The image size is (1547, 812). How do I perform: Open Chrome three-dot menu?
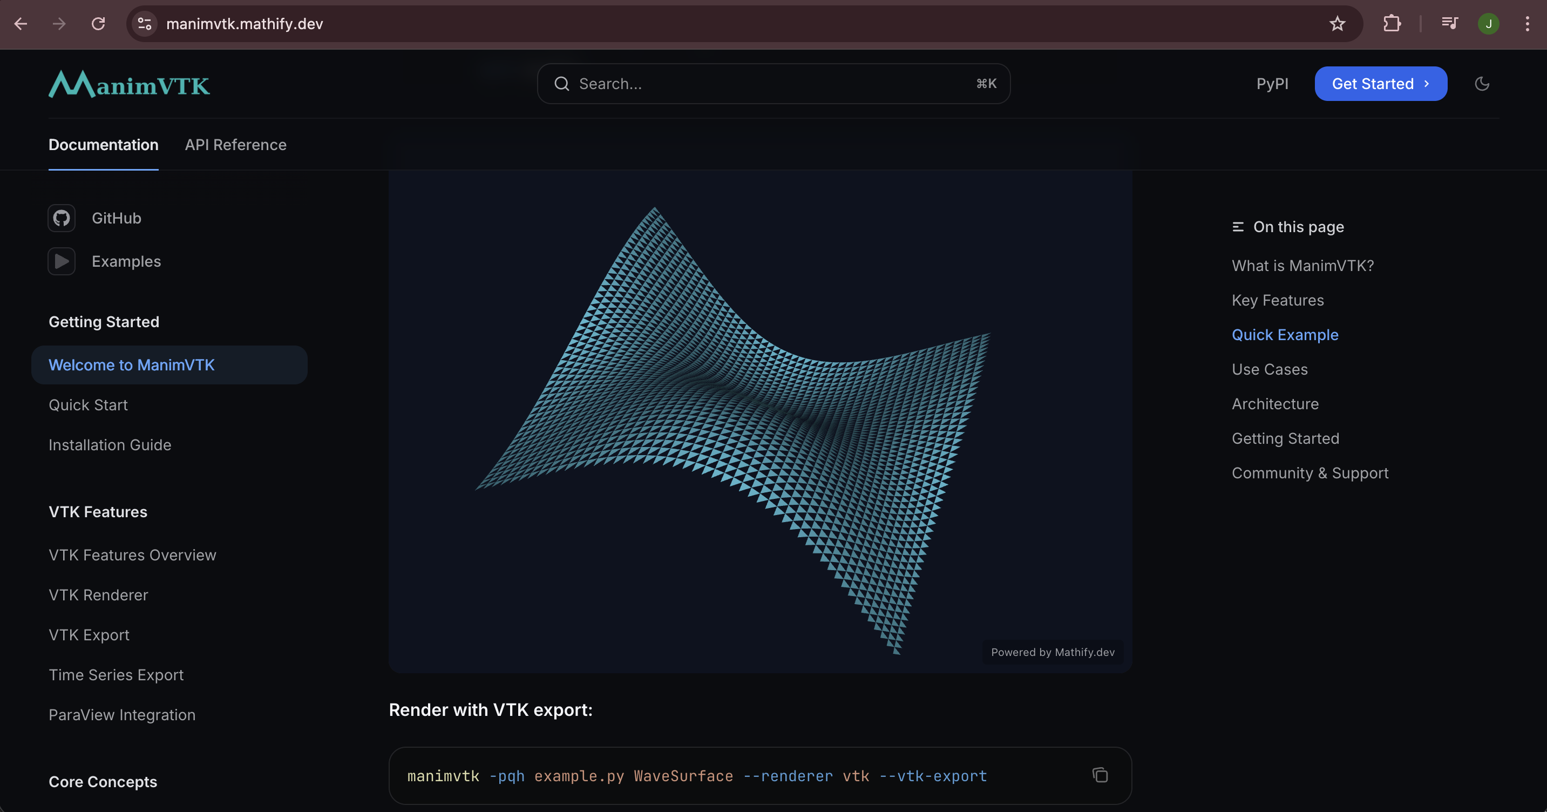(x=1526, y=24)
